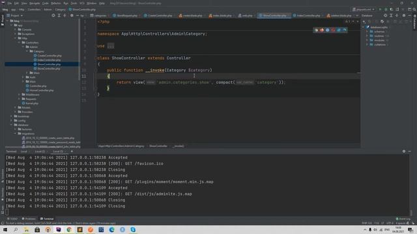Open run configuration dropdown
This screenshot has width=417, height=234.
pyautogui.click(x=364, y=9)
